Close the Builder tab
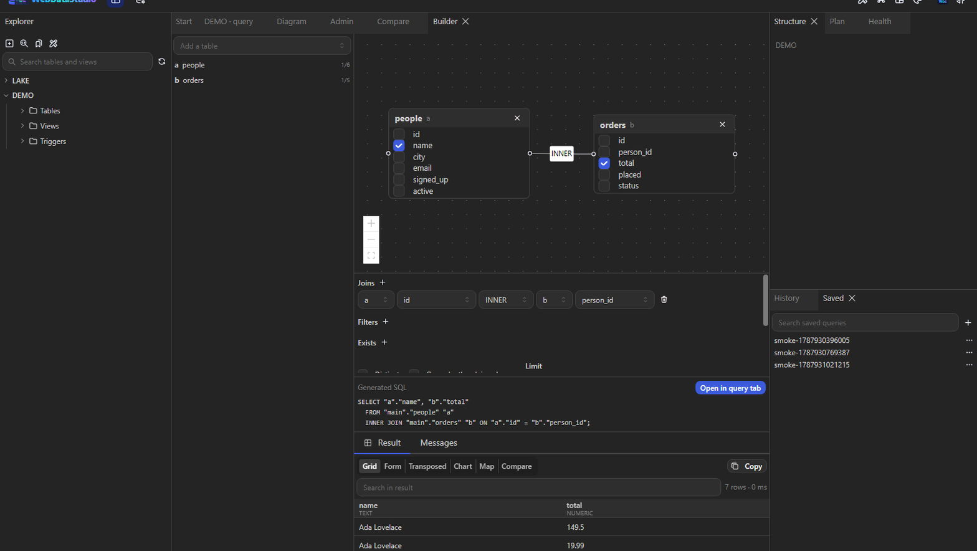977x551 pixels. tap(465, 21)
